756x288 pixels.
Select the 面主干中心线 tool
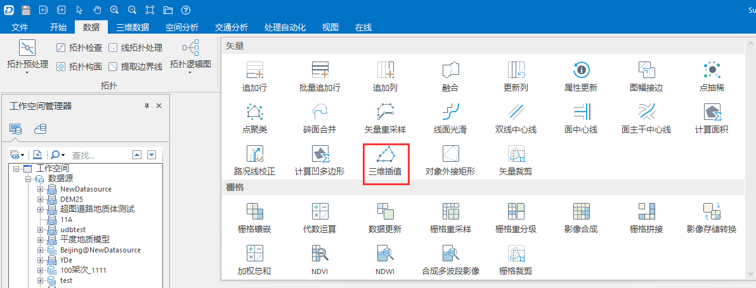(646, 118)
